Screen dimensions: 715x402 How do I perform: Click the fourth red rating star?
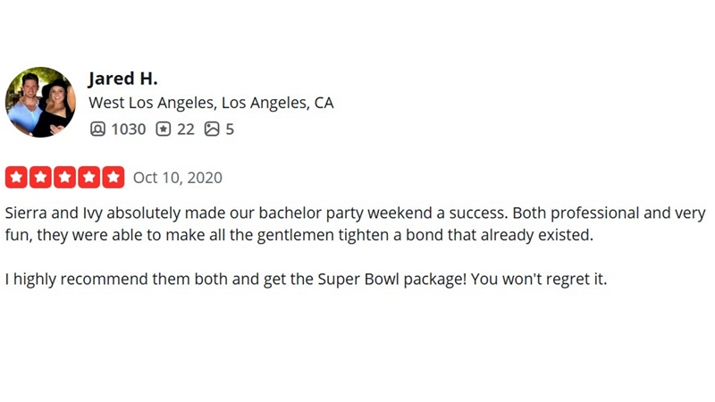[88, 177]
